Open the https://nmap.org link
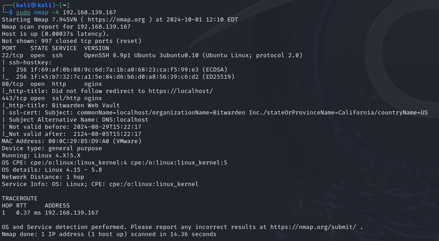Image resolution: width=439 pixels, height=241 pixels. tap(116, 20)
